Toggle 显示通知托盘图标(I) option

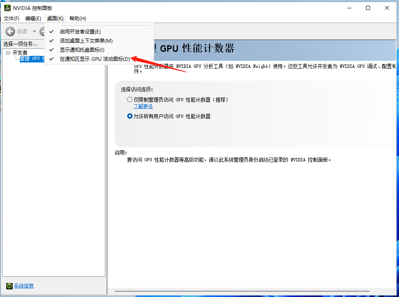(99, 50)
